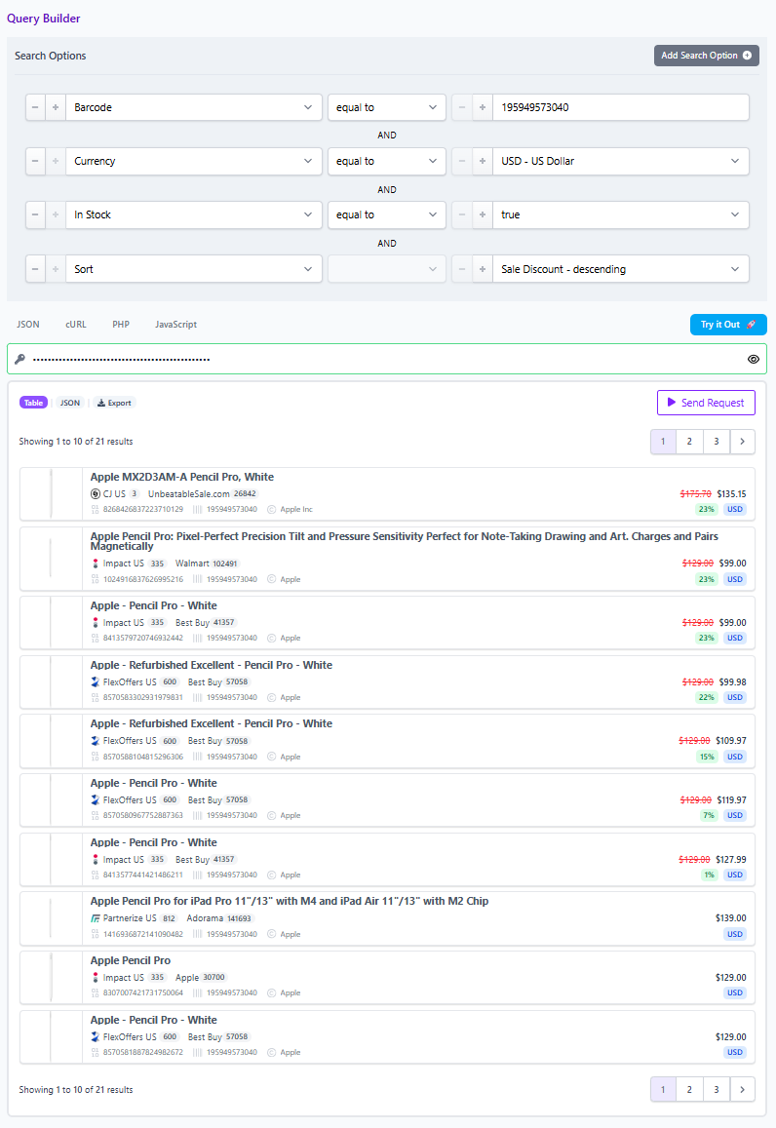This screenshot has height=1128, width=776.
Task: Click the plus icon beside the USD - US Dollar value
Action: pyautogui.click(x=483, y=161)
